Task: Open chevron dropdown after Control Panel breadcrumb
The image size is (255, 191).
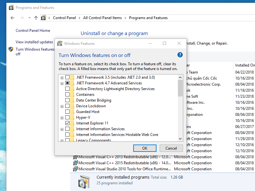Action: (79, 18)
